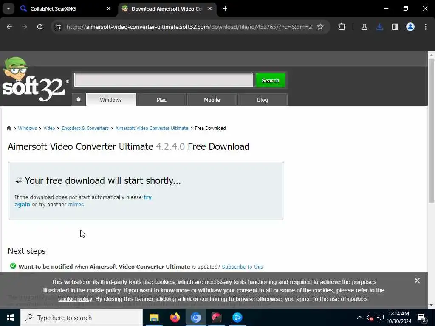This screenshot has width=435, height=326.
Task: Select the Download Aimersoft Video Converter tab
Action: (x=167, y=8)
